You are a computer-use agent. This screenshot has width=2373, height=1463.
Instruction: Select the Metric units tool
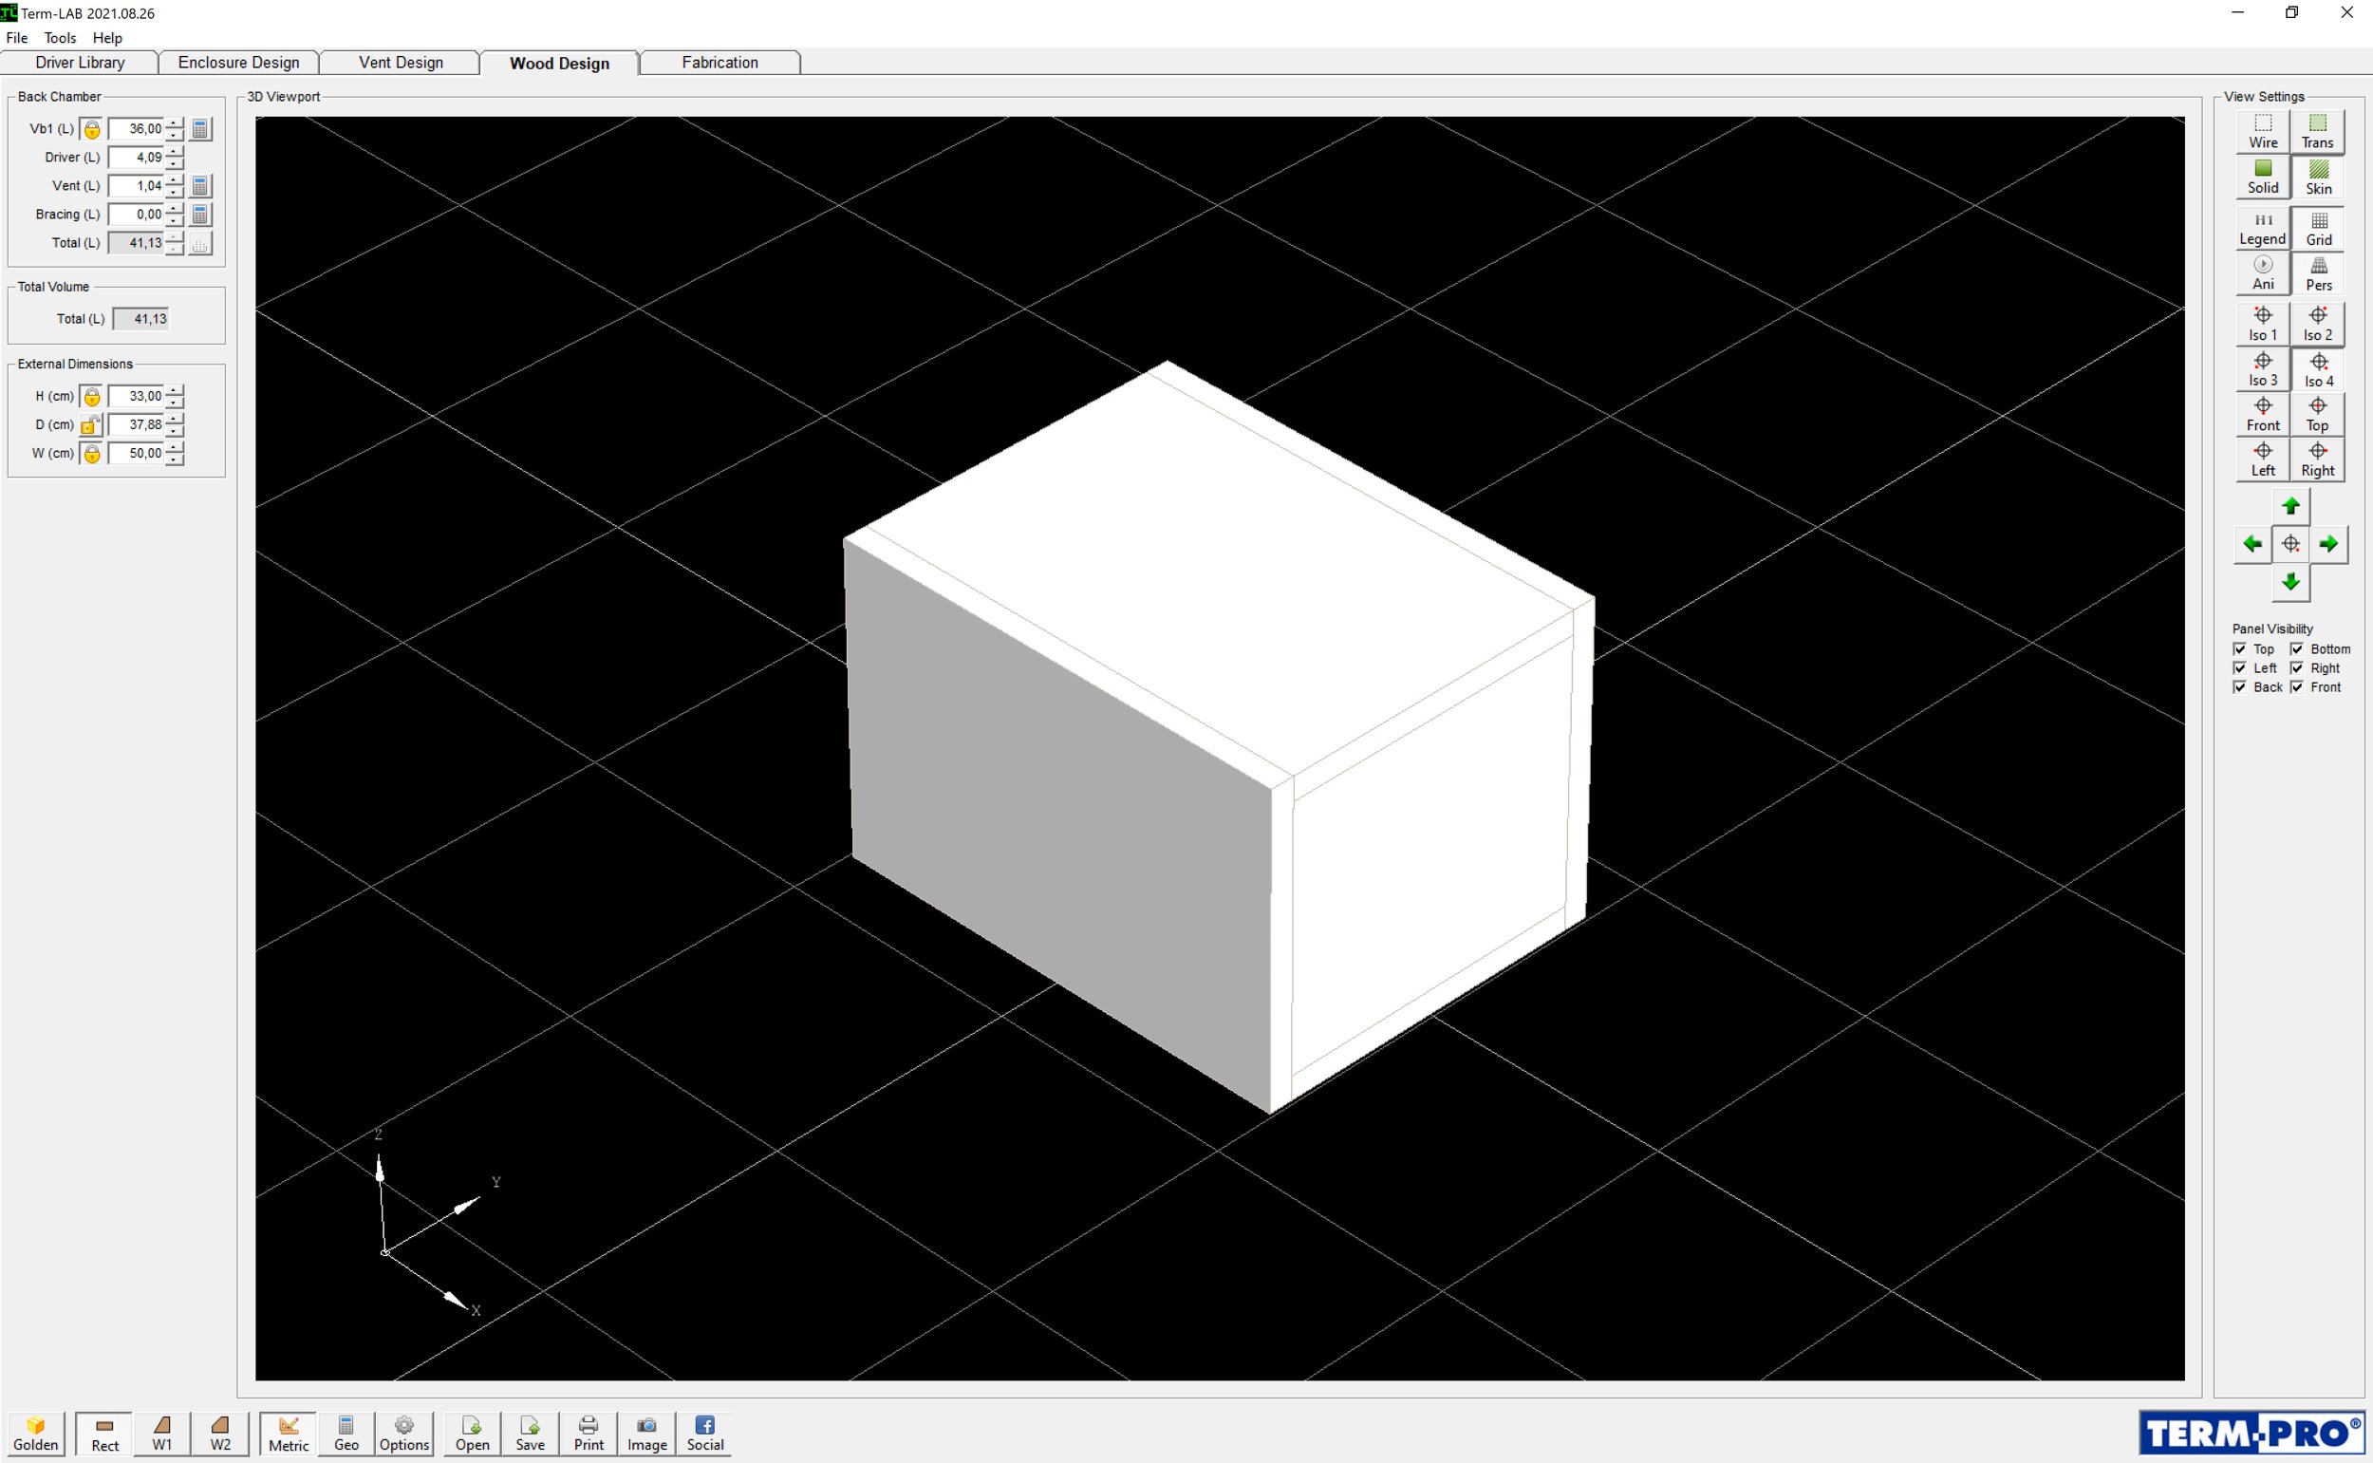point(288,1434)
